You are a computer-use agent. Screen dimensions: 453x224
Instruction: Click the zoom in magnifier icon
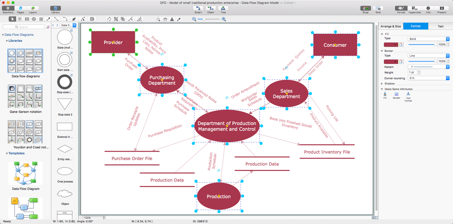coord(224,19)
